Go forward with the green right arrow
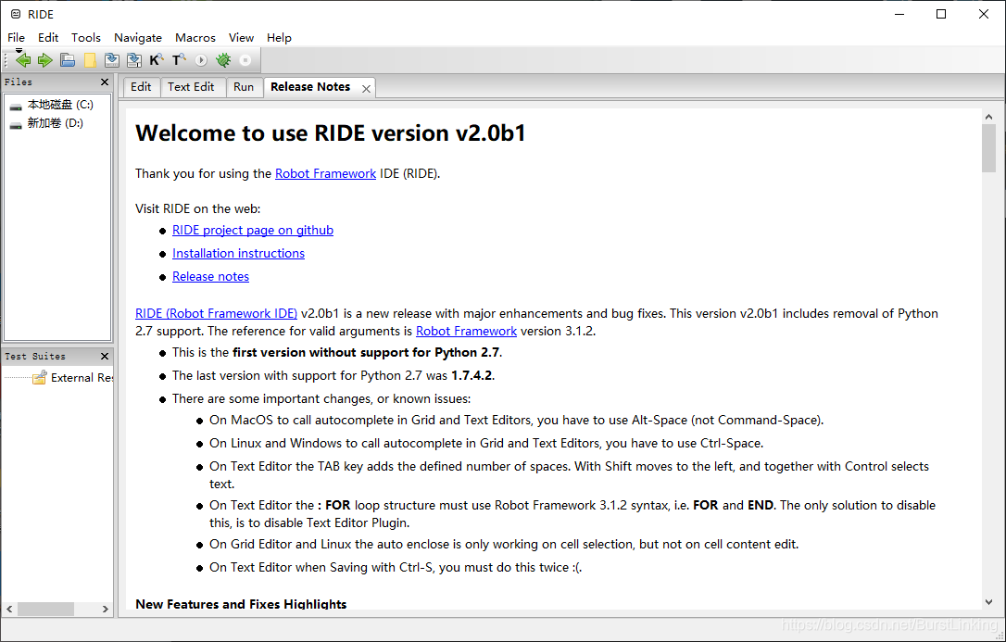The image size is (1006, 642). tap(44, 60)
